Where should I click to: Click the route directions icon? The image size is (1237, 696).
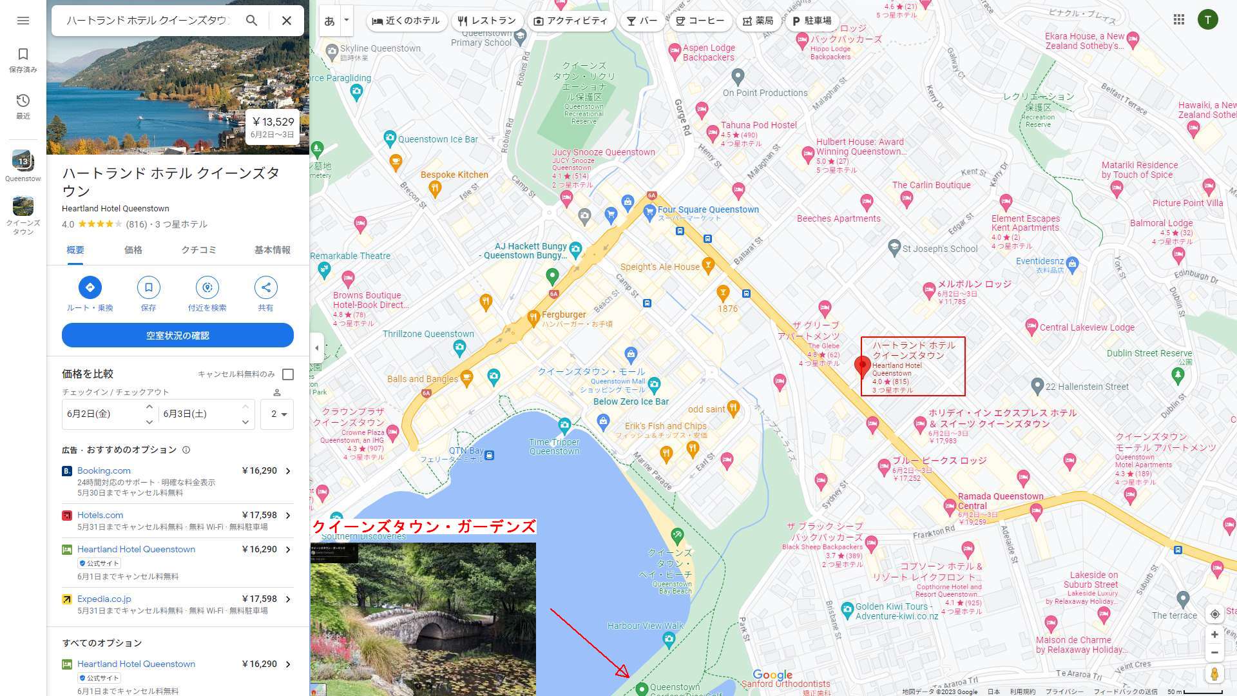[x=90, y=287]
